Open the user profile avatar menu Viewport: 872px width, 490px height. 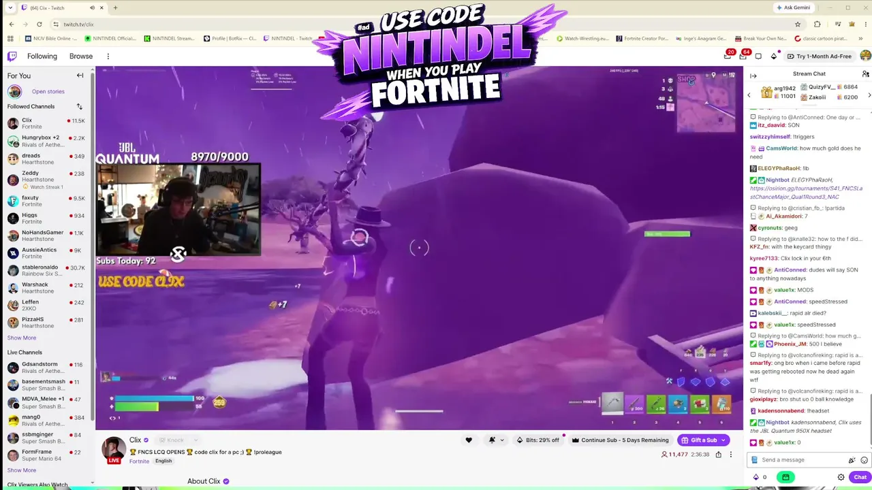(x=865, y=56)
